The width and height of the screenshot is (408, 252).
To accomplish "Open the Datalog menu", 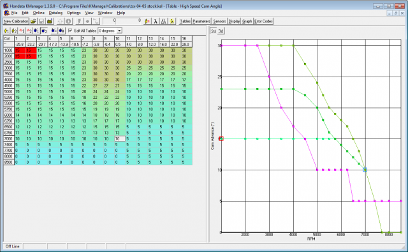I will [x=55, y=13].
